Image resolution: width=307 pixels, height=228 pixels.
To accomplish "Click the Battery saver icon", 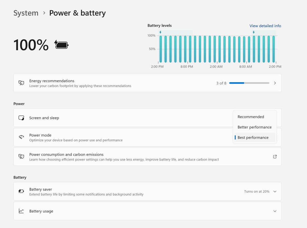I will tap(21, 191).
